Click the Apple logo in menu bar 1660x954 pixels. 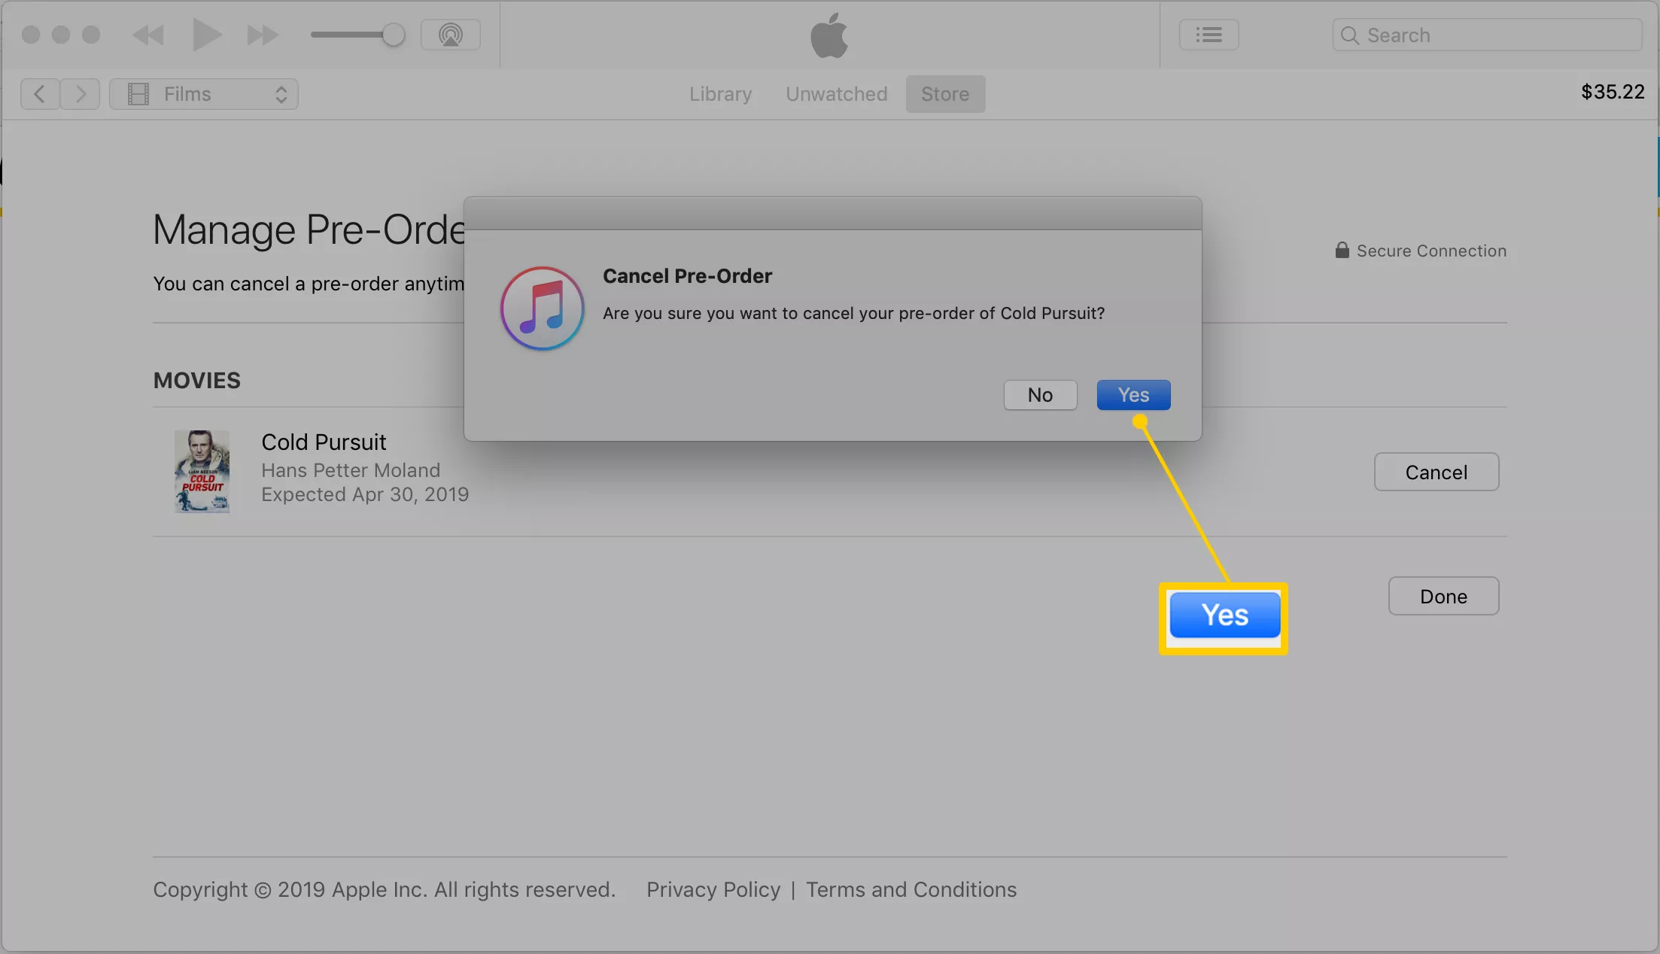[828, 33]
